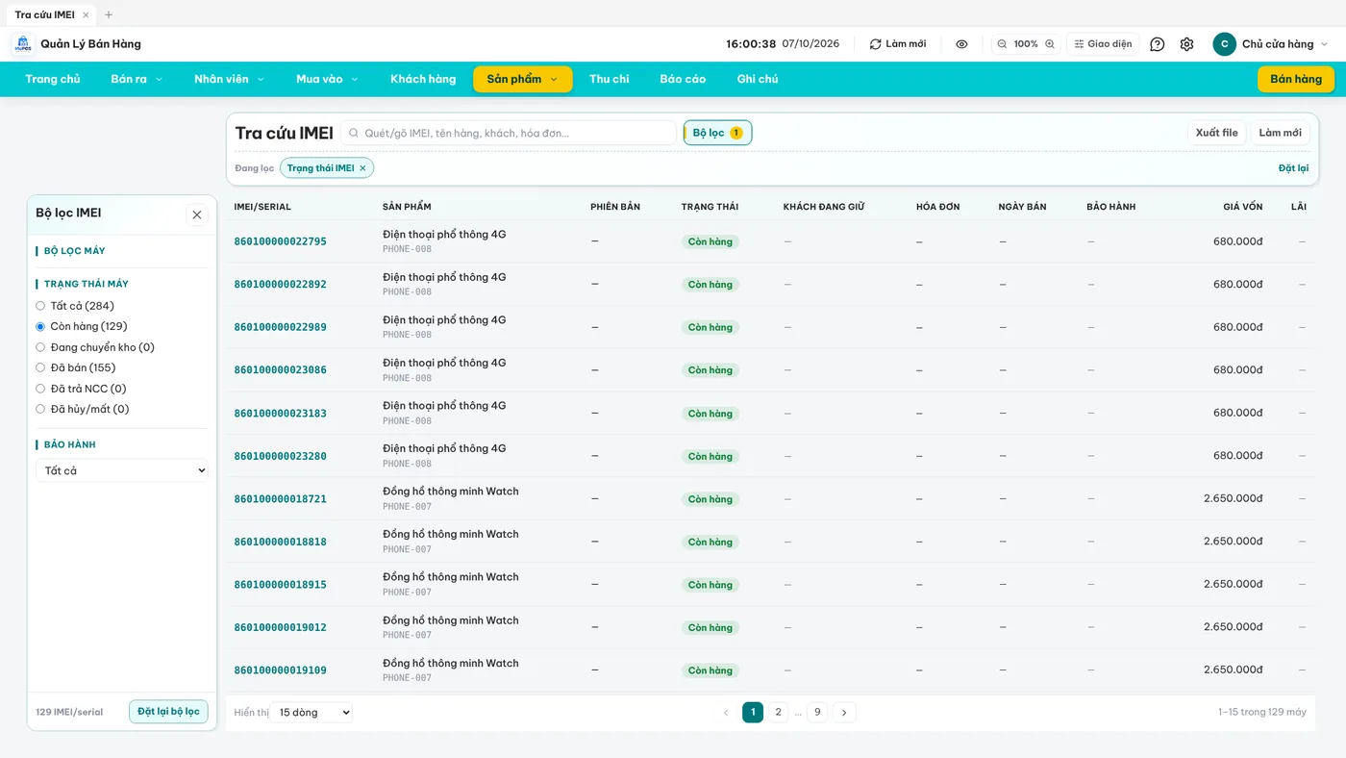Open the Sản phẩm menu

pyautogui.click(x=522, y=79)
